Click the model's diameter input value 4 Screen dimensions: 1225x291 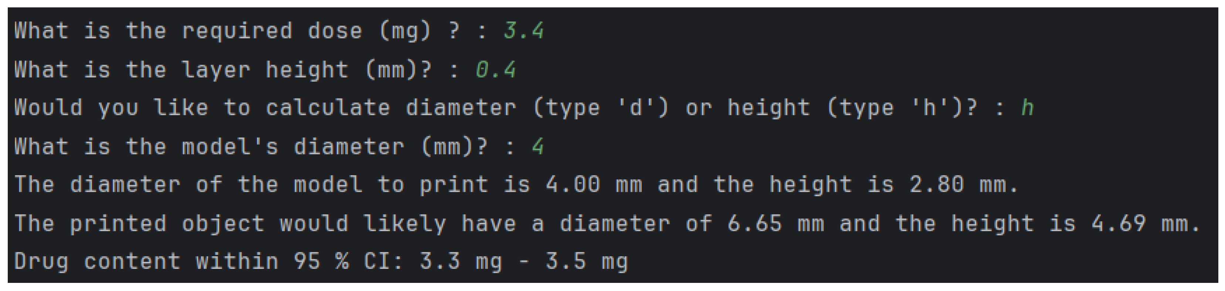coord(537,147)
